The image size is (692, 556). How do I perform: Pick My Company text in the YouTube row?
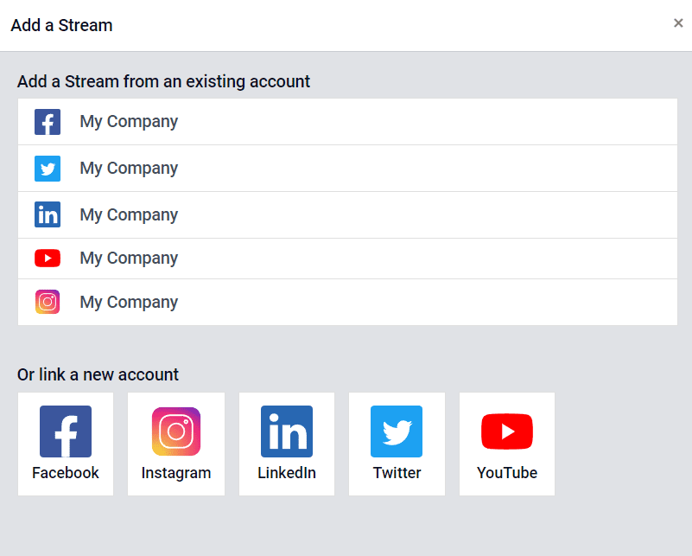pos(129,259)
